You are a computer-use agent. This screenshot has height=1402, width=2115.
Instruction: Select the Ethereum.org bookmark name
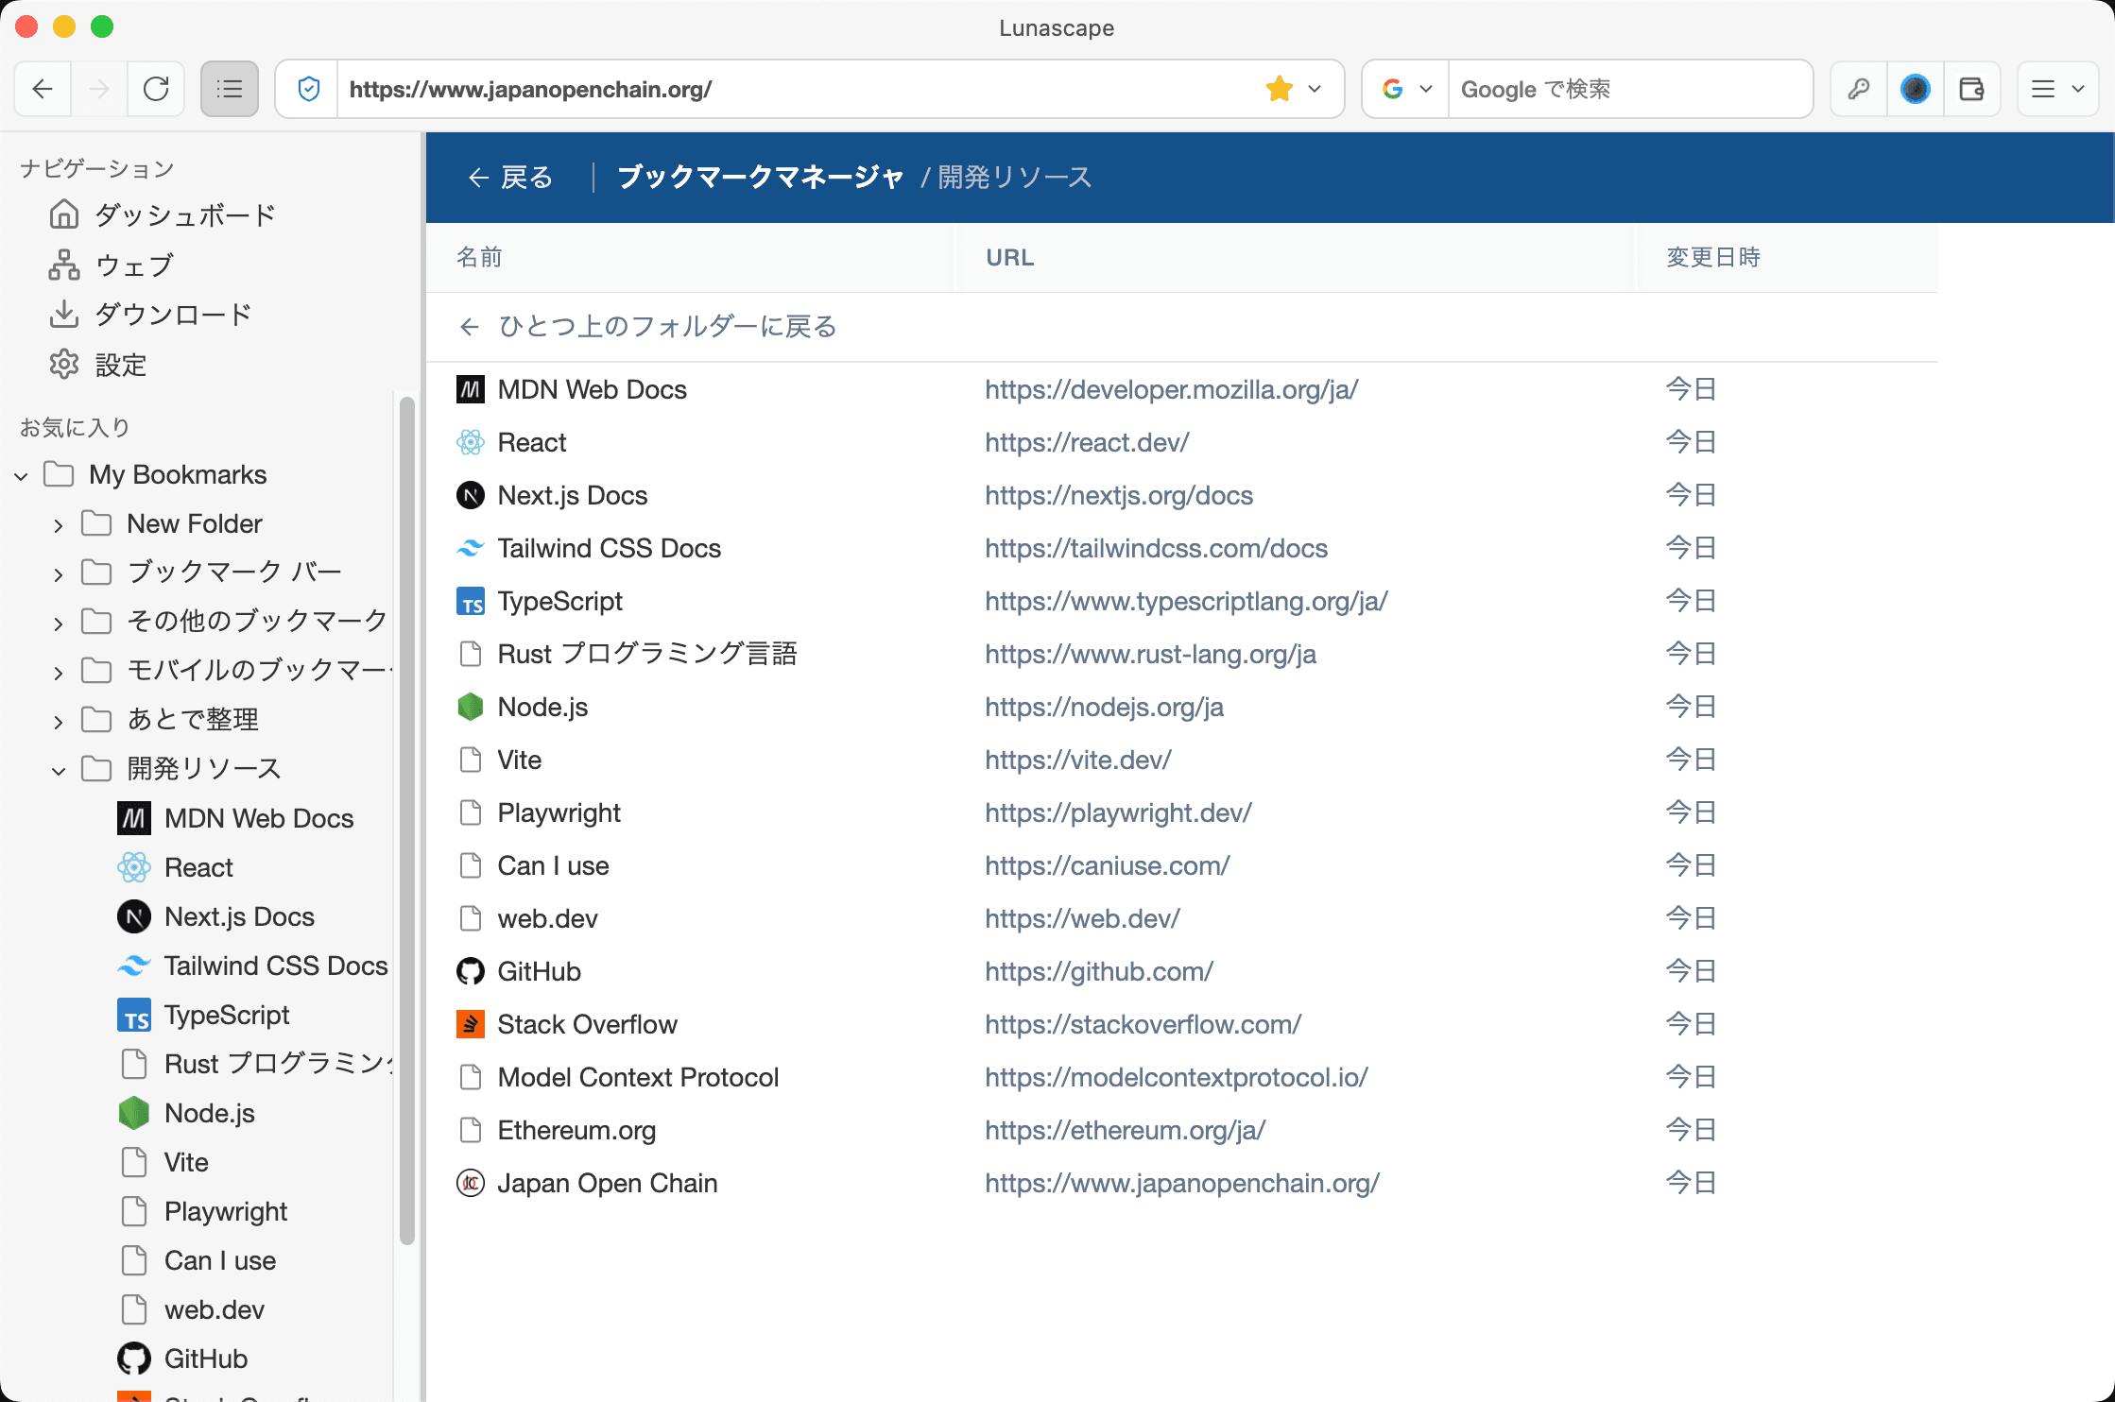[576, 1130]
